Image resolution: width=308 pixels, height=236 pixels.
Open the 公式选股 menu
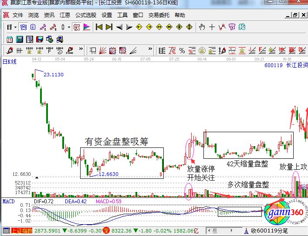pos(85,15)
